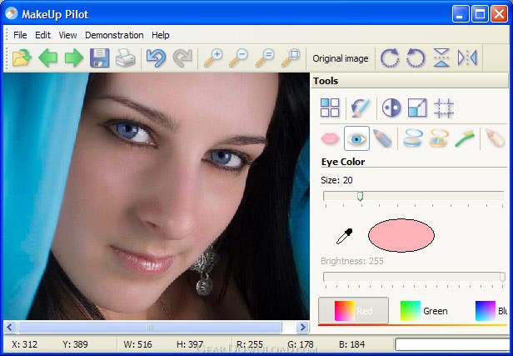Open the Edit menu
This screenshot has width=513, height=356.
[x=42, y=35]
